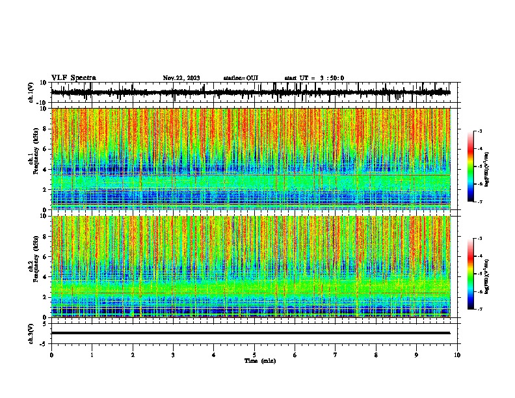Click time axis tick label "7"

tap(336, 355)
